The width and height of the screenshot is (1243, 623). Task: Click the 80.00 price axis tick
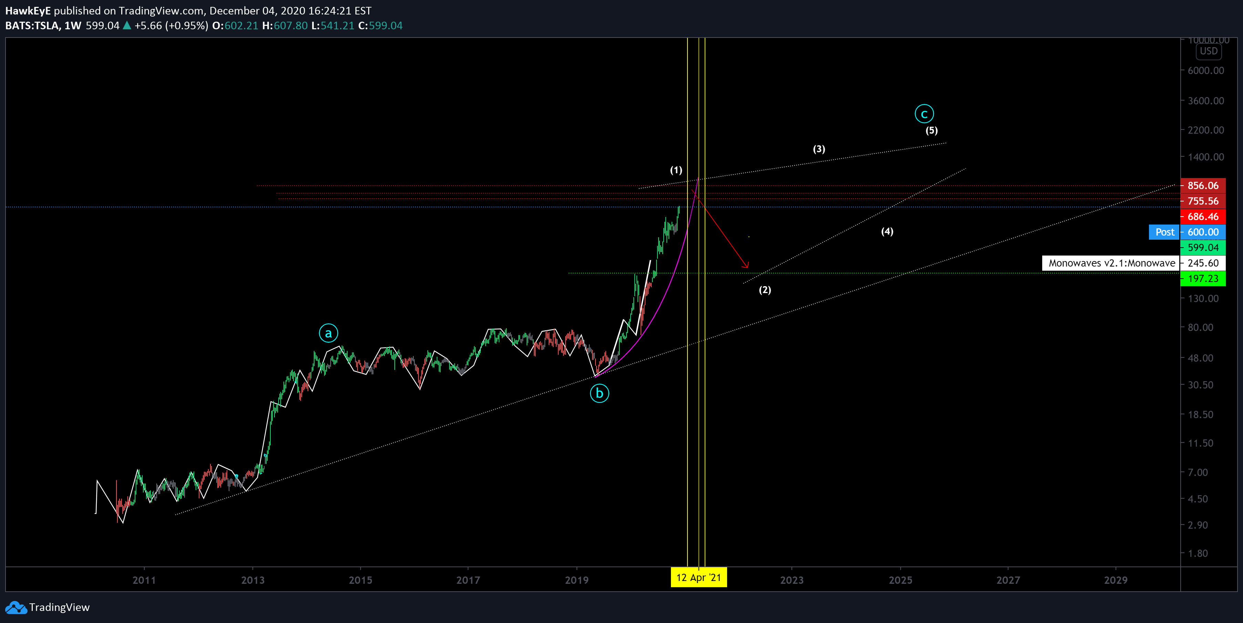tap(1201, 327)
